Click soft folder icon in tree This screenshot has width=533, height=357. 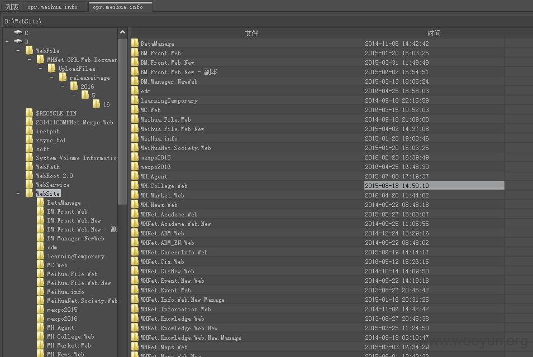pyautogui.click(x=29, y=149)
